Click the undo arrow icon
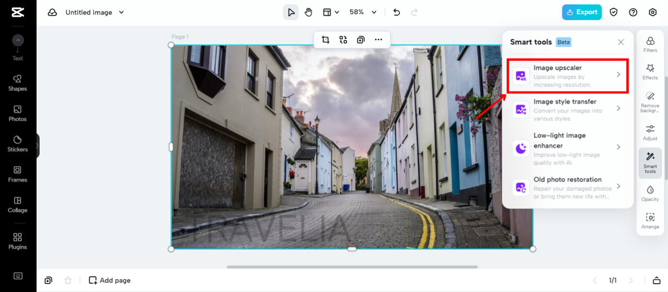The width and height of the screenshot is (668, 292). [397, 13]
